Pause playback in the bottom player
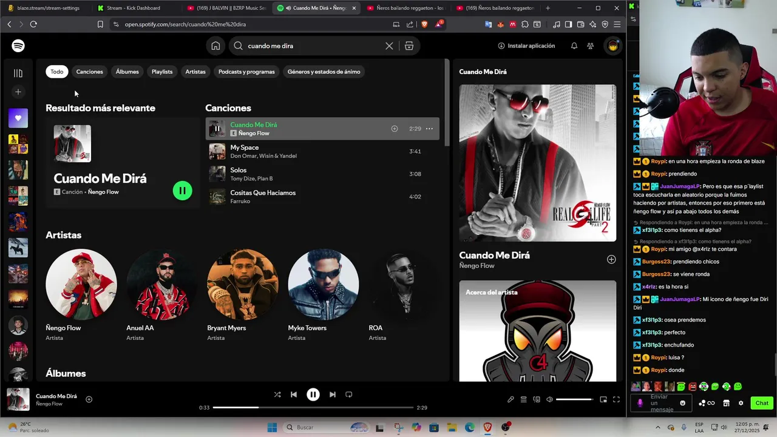This screenshot has width=777, height=437. tap(313, 395)
